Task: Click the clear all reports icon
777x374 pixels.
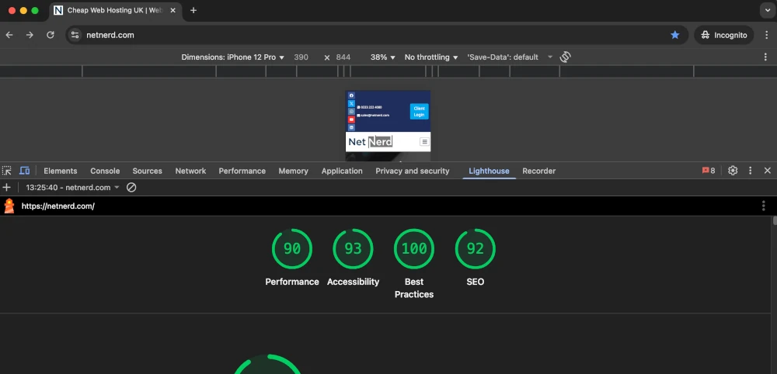Action: (x=131, y=188)
